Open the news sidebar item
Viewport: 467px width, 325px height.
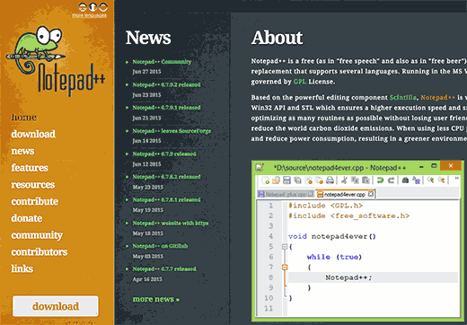click(22, 151)
